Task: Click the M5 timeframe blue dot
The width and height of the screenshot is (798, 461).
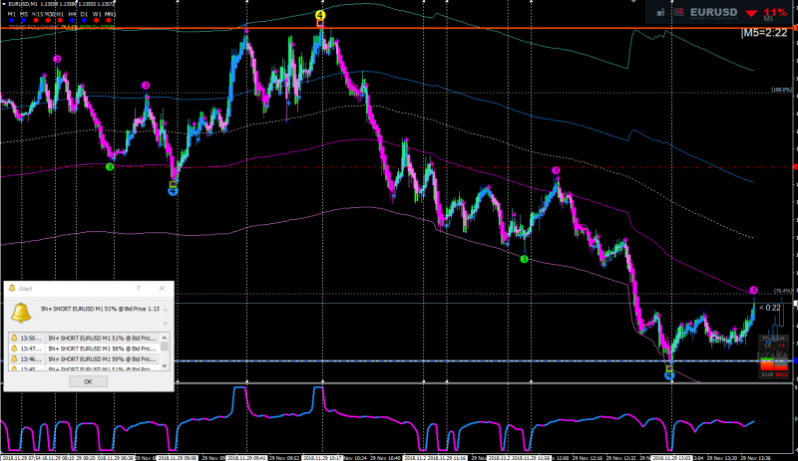Action: pos(23,20)
